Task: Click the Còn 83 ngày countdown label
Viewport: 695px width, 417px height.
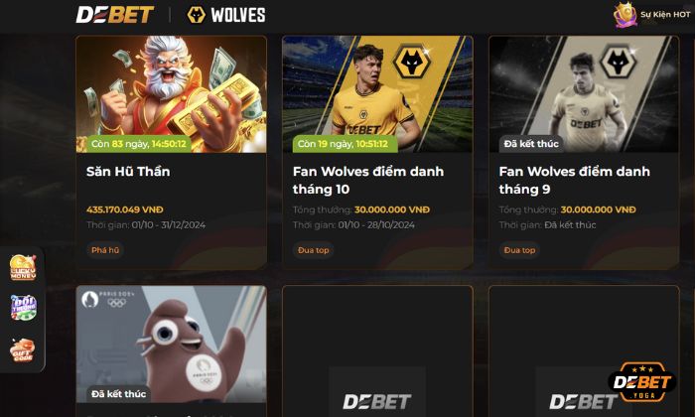Action: tap(139, 144)
